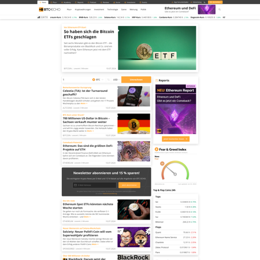Open Celestia (TIA) Turnaround article headline
This screenshot has width=260, height=260.
pyautogui.click(x=85, y=92)
